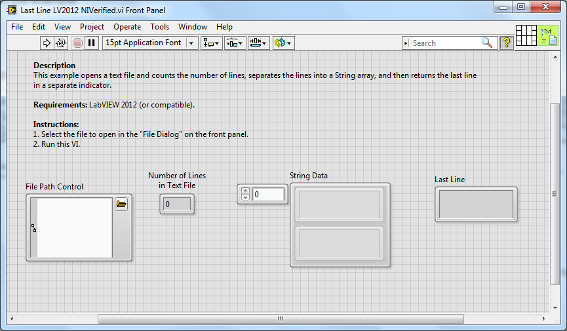Click the VI icon in top-right corner

coord(548,35)
